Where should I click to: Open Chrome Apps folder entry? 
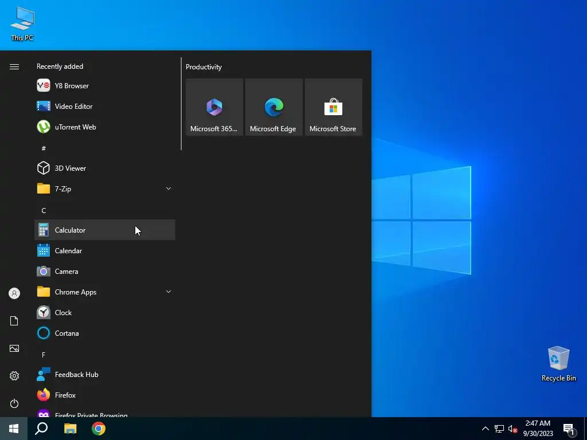pos(104,292)
